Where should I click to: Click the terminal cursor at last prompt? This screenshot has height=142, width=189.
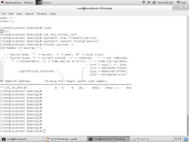tap(44, 131)
